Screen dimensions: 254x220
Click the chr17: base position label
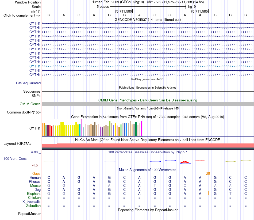tap(36, 11)
